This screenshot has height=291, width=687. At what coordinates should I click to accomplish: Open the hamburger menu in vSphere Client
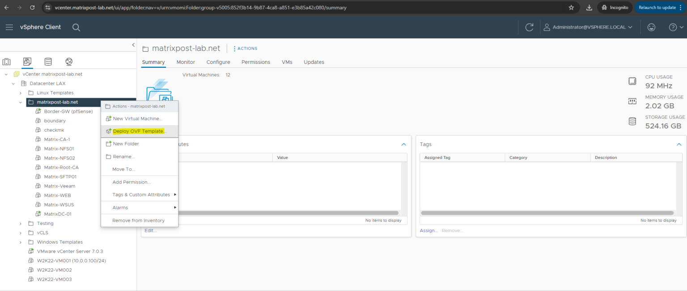(9, 27)
